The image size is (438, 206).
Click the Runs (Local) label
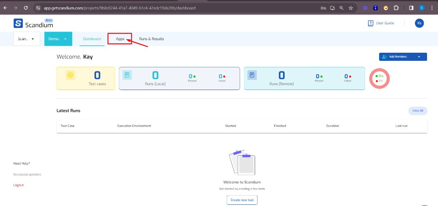[155, 84]
